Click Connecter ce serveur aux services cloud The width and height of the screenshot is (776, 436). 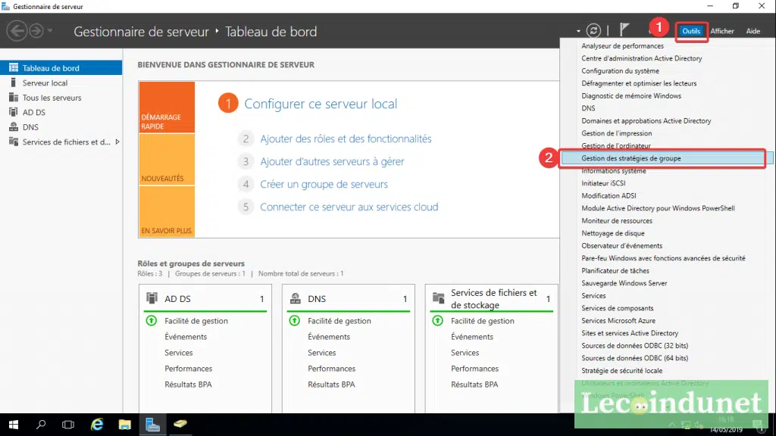(x=349, y=207)
